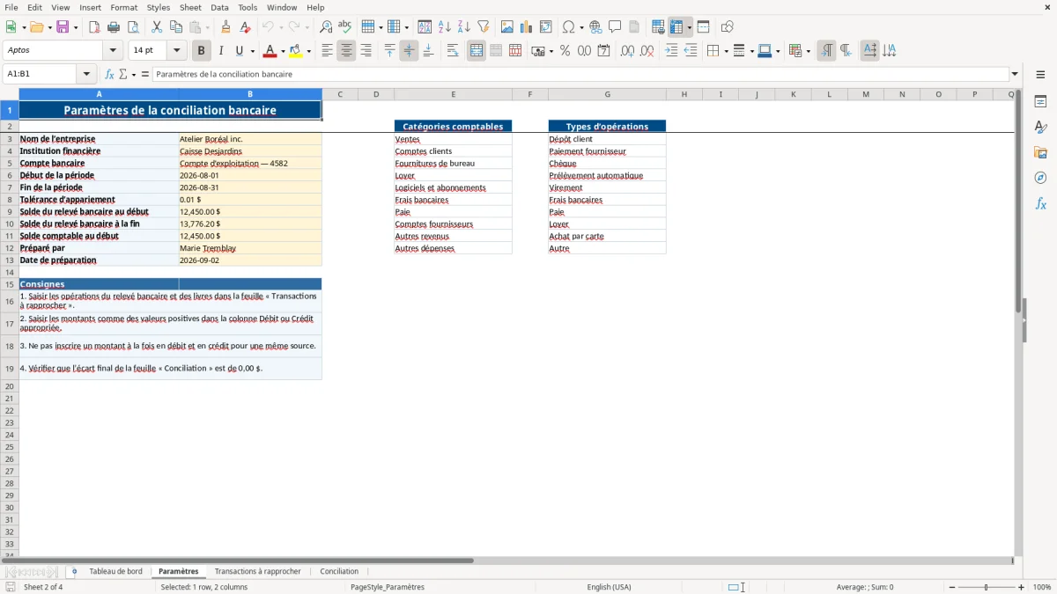Select the cell containing Caisse Desjardins
This screenshot has width=1057, height=594.
250,151
